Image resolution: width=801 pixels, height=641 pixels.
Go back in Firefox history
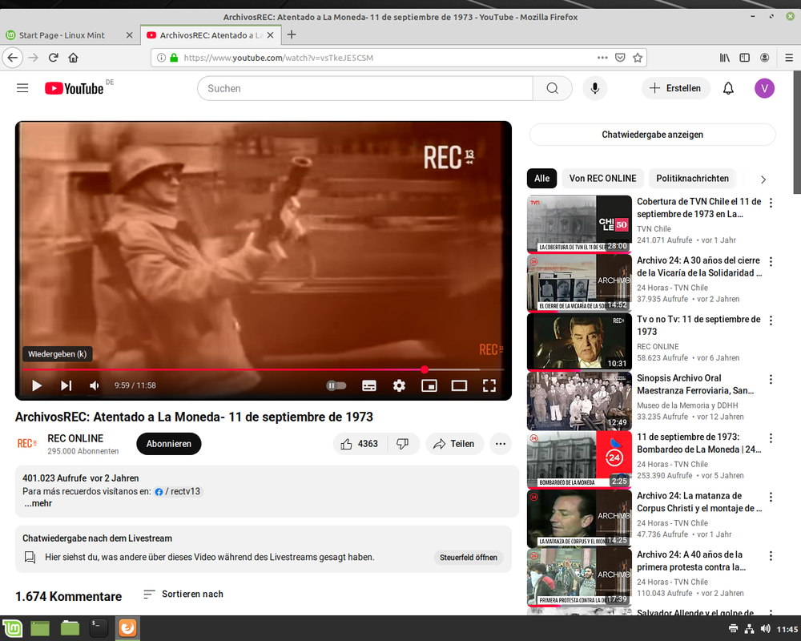click(13, 58)
